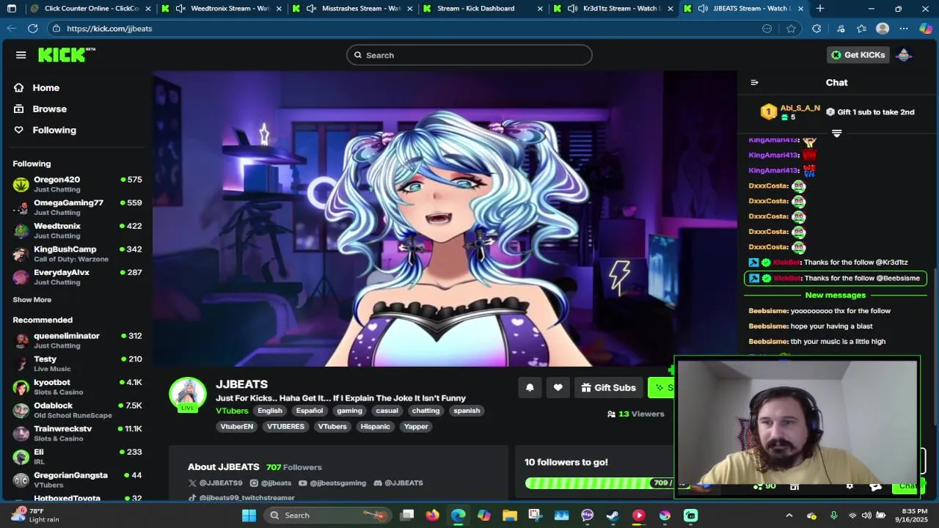Open Testy Live Music channel
The height and width of the screenshot is (528, 939).
click(x=77, y=364)
